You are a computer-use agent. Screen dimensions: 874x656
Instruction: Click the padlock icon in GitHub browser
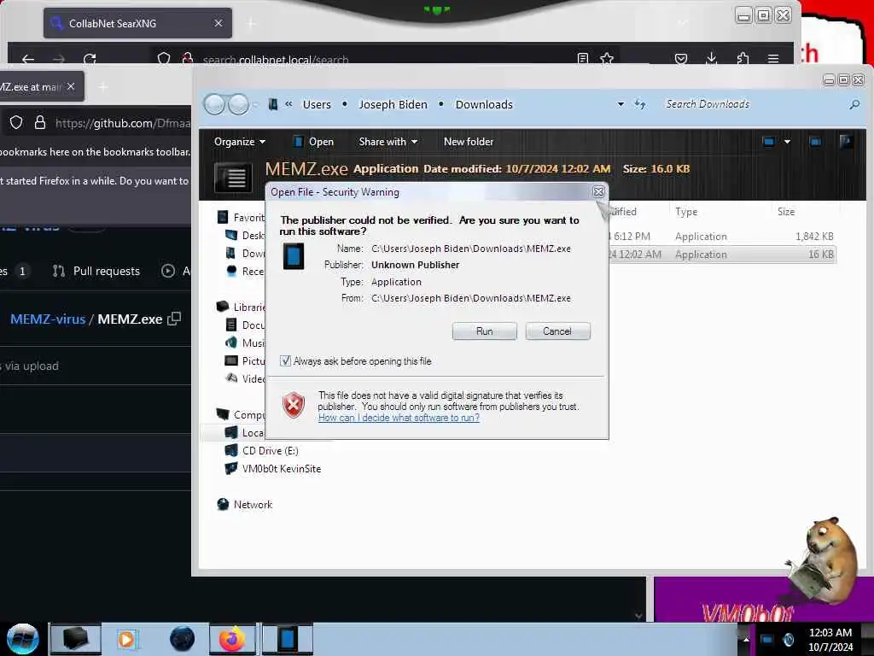[40, 123]
